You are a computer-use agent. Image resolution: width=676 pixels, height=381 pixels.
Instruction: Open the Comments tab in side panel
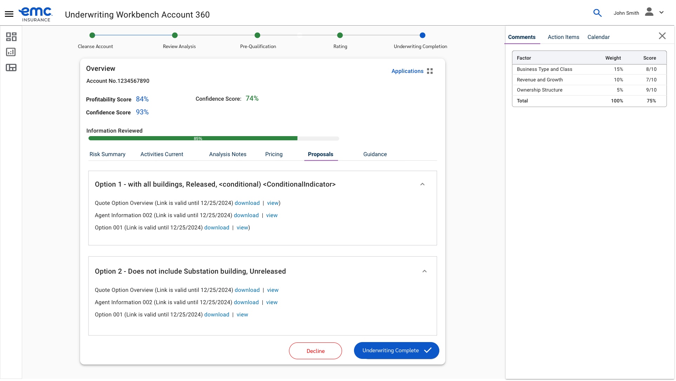tap(522, 37)
